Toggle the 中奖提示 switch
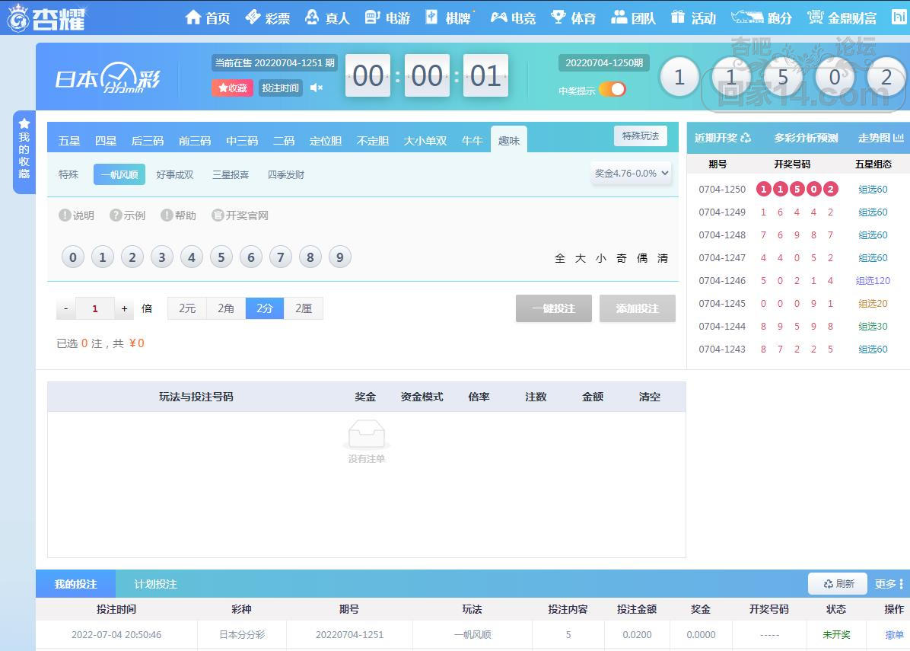Image resolution: width=910 pixels, height=651 pixels. pyautogui.click(x=612, y=90)
